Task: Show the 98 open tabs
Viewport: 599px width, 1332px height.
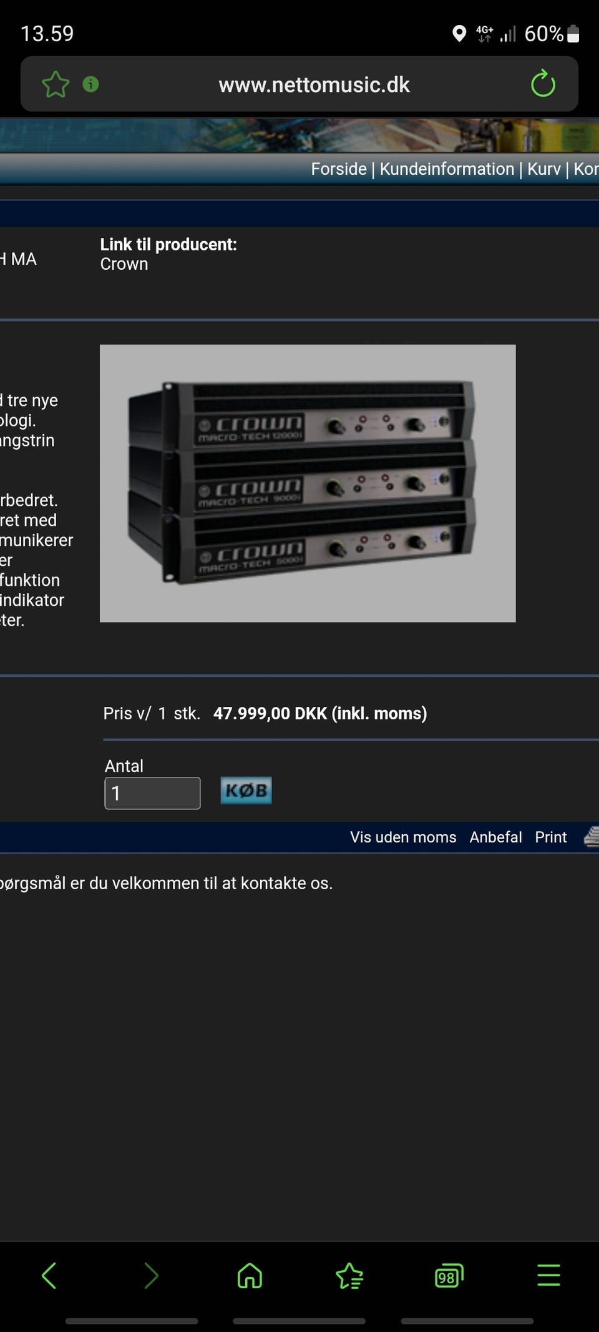Action: (449, 1276)
